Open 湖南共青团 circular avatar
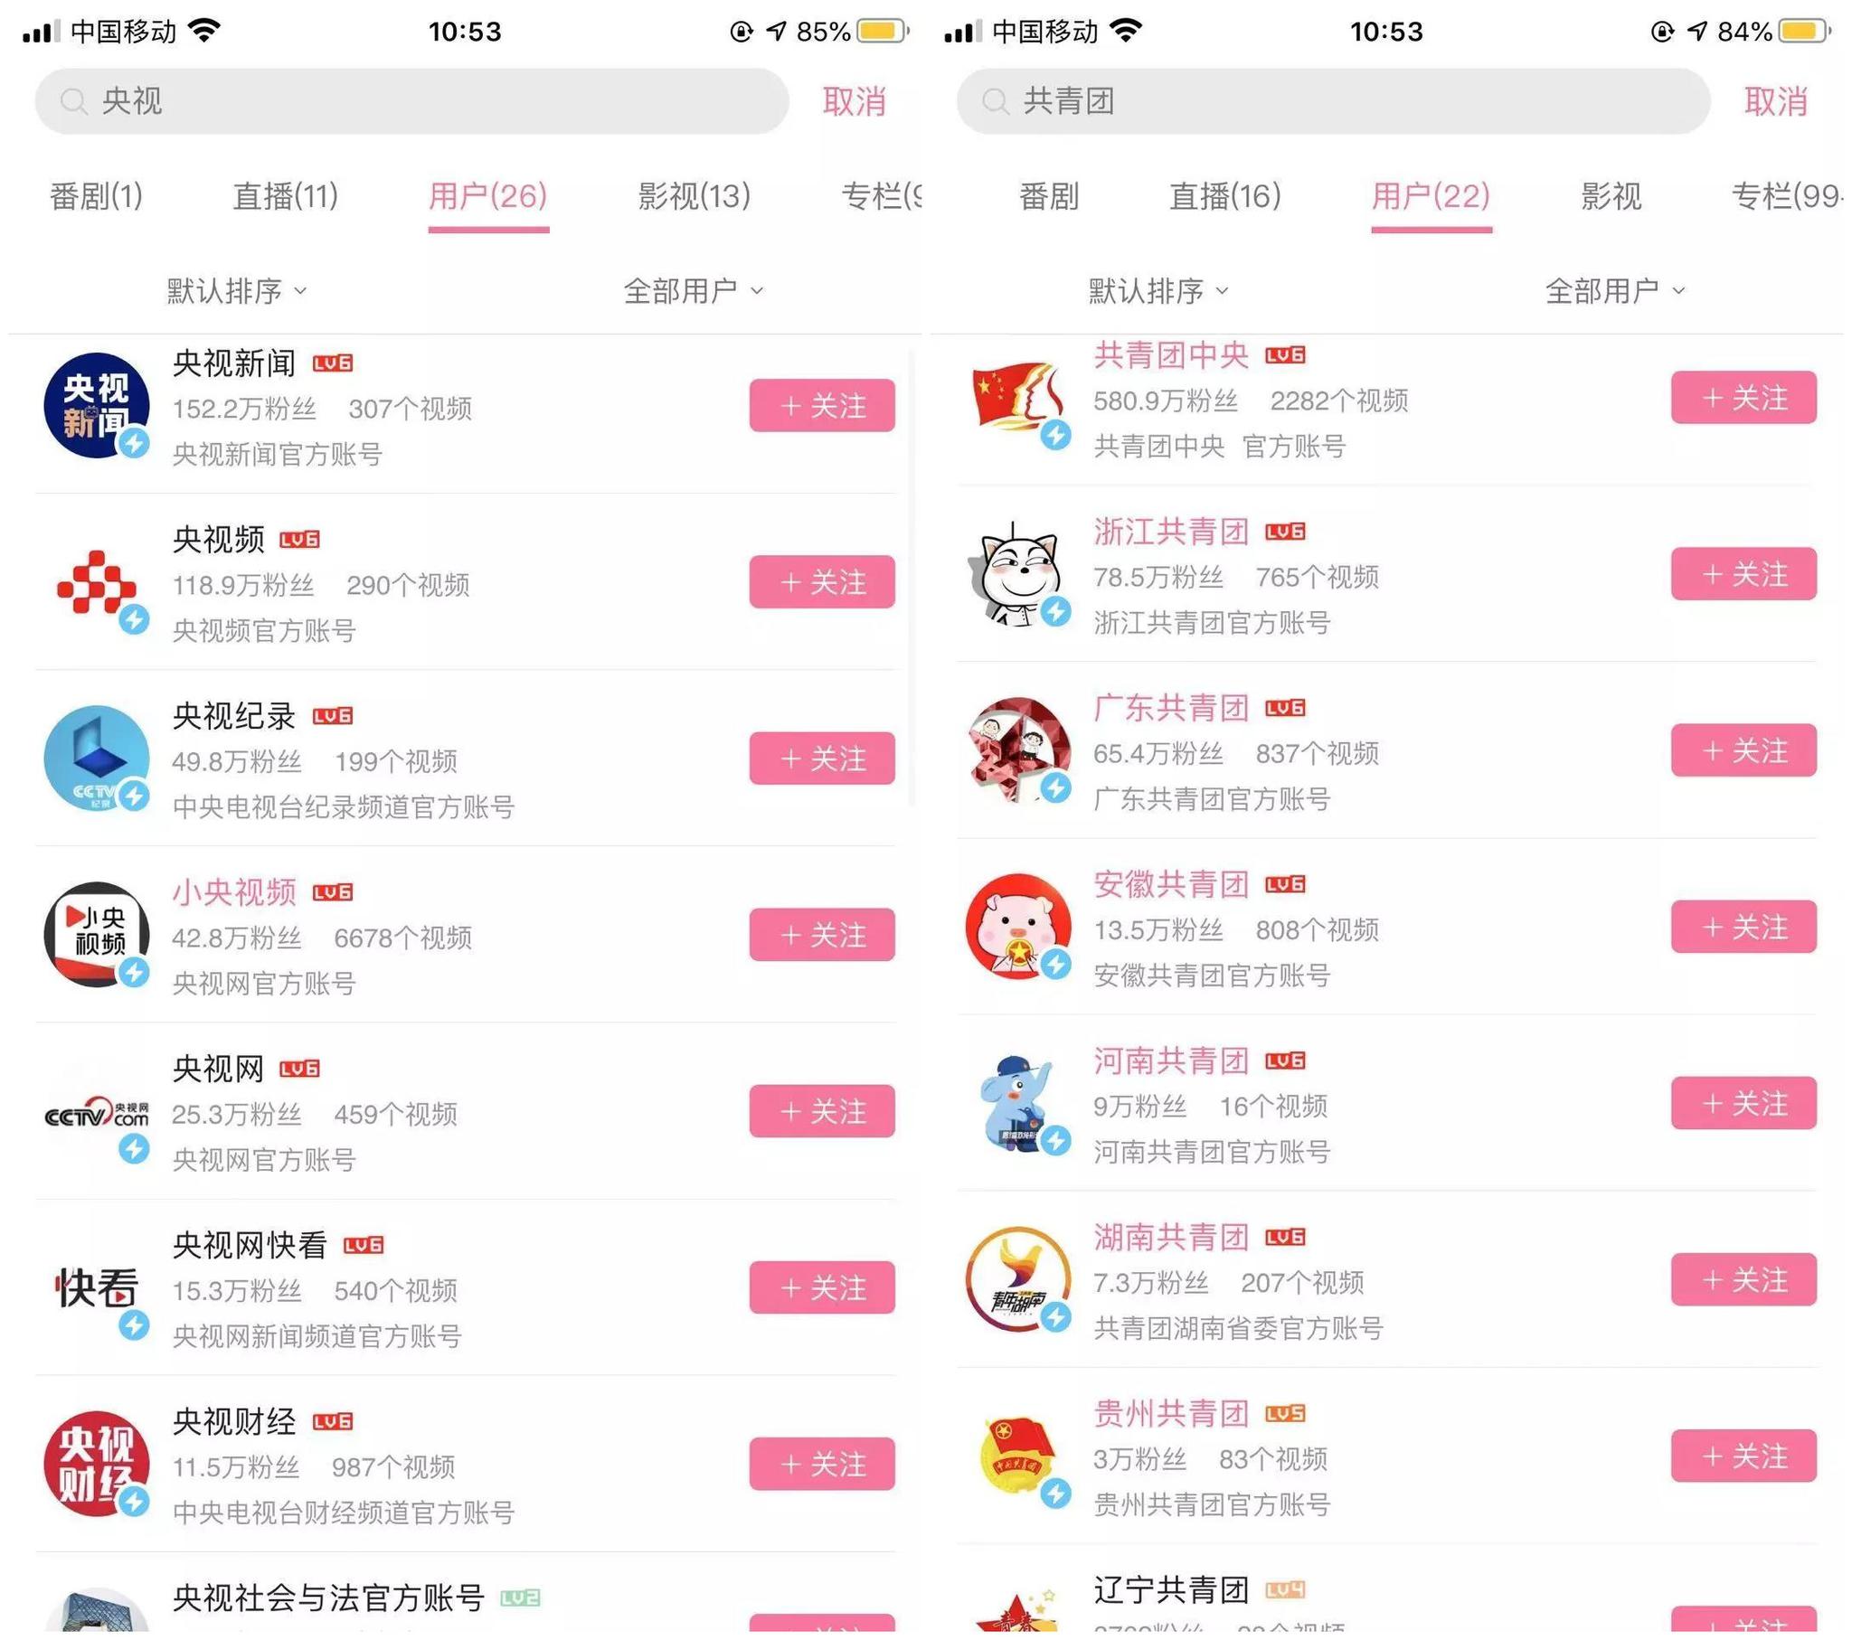 (x=1018, y=1279)
